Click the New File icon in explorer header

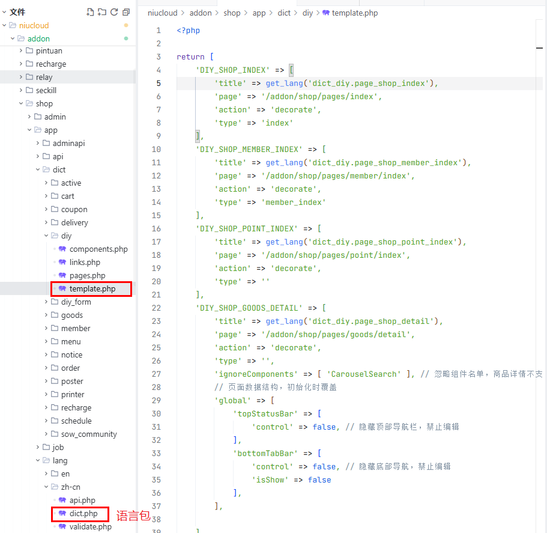tap(91, 12)
